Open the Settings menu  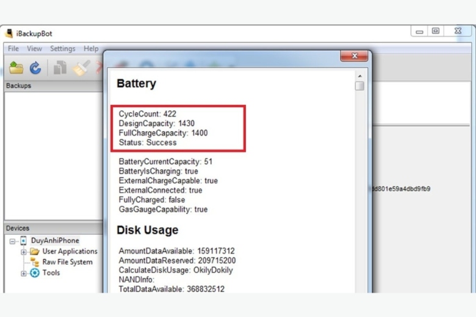(x=62, y=49)
